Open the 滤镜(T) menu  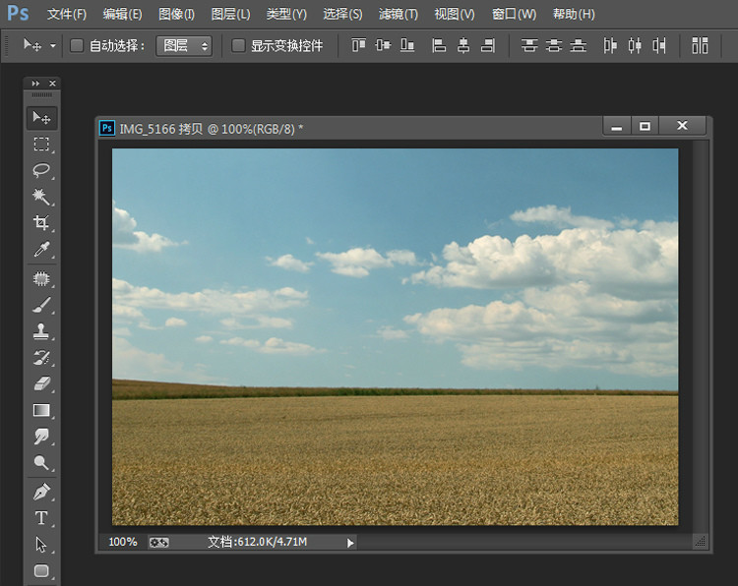(399, 14)
